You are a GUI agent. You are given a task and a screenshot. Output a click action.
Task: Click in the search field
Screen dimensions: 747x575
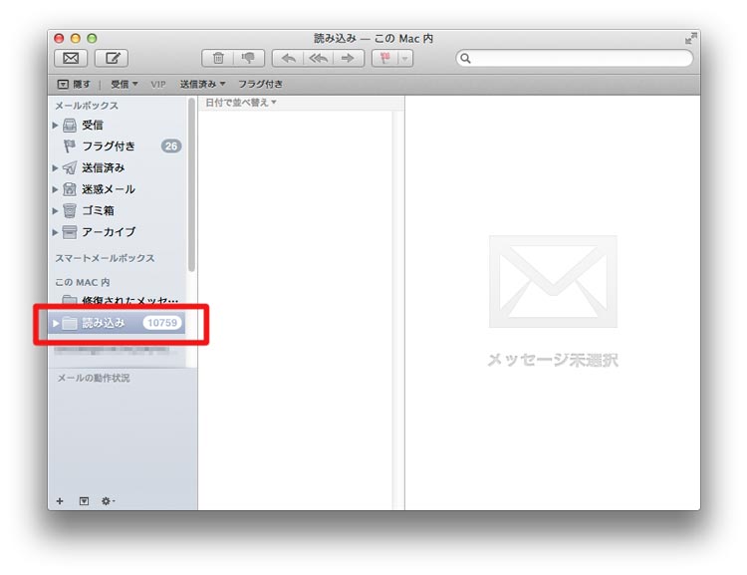pyautogui.click(x=575, y=58)
